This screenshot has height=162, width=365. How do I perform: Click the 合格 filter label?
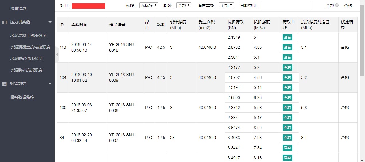[348, 6]
